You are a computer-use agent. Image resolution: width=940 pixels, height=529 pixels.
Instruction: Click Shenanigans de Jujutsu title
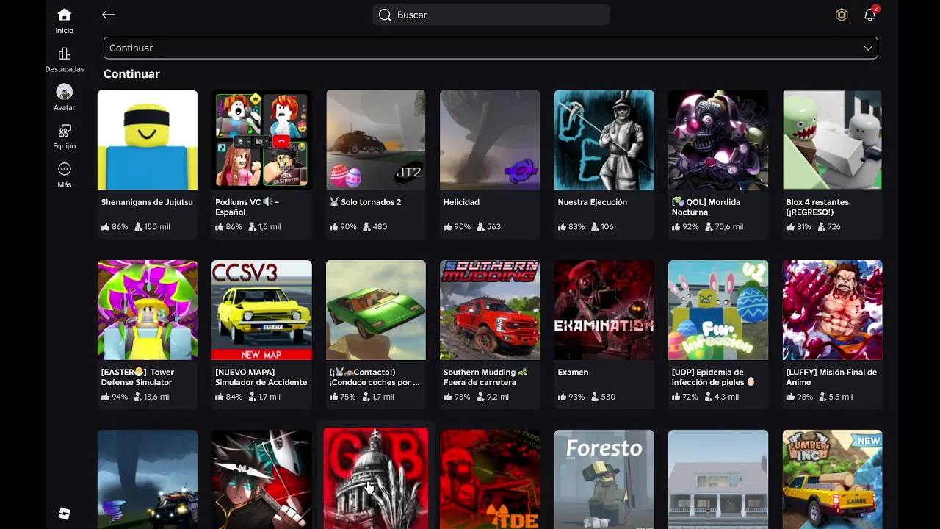pos(147,202)
